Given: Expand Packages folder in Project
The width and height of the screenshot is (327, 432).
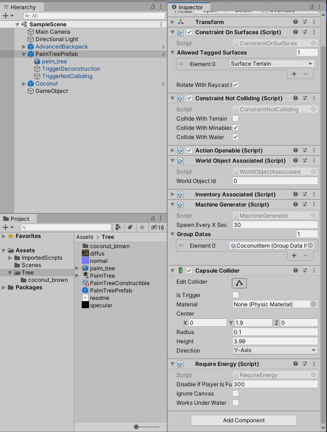Looking at the screenshot, I should point(4,287).
